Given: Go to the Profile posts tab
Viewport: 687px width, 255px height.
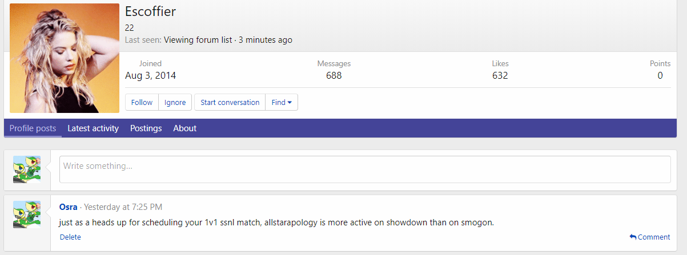Looking at the screenshot, I should pos(33,128).
